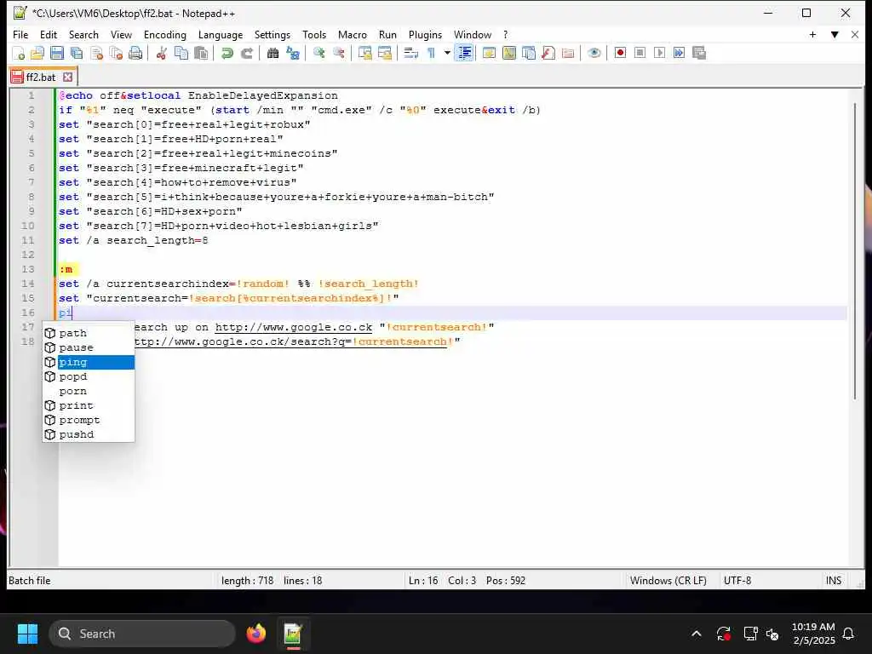Click the Playback macro button
The image size is (872, 654).
(659, 54)
